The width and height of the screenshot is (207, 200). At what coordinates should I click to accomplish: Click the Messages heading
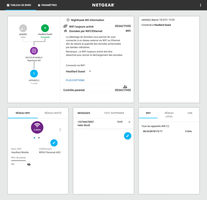click(x=84, y=113)
